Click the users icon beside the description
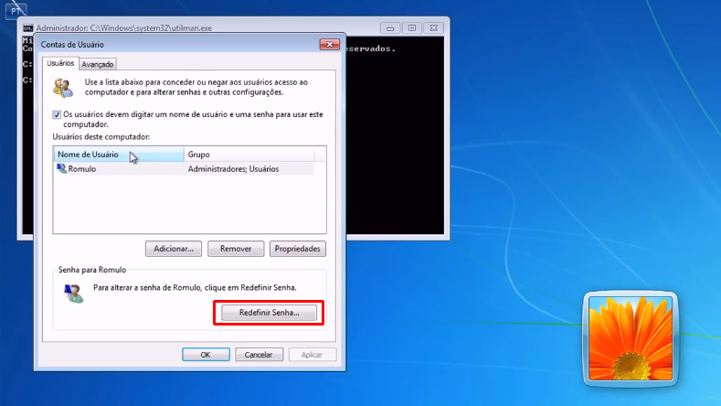721x406 pixels. click(63, 88)
